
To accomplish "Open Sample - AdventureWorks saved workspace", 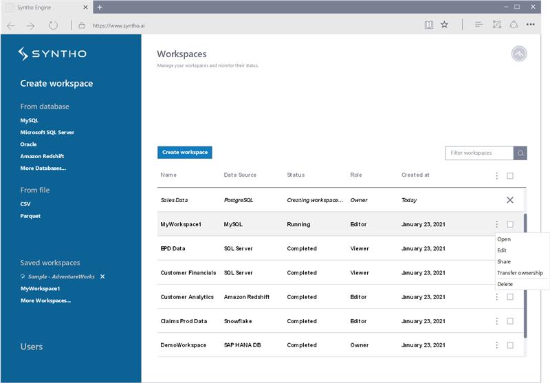I will click(61, 276).
